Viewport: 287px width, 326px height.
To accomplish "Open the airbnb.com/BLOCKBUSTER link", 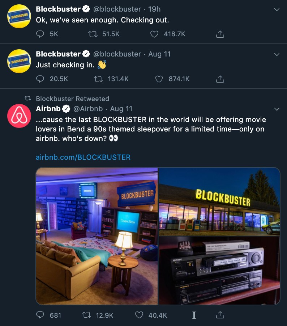I will tap(83, 157).
